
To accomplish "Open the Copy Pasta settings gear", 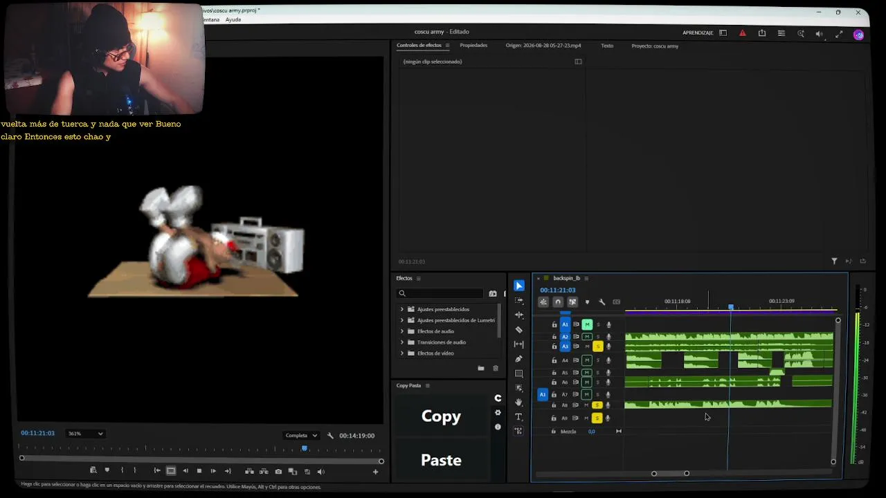I will tap(498, 413).
